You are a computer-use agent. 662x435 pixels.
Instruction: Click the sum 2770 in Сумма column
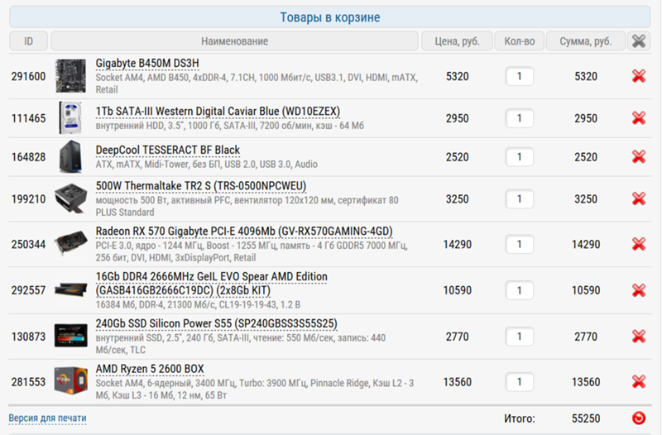coord(586,337)
